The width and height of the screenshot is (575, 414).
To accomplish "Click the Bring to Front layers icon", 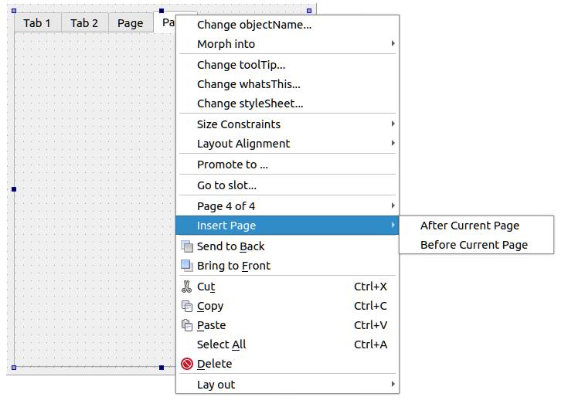I will 187,266.
